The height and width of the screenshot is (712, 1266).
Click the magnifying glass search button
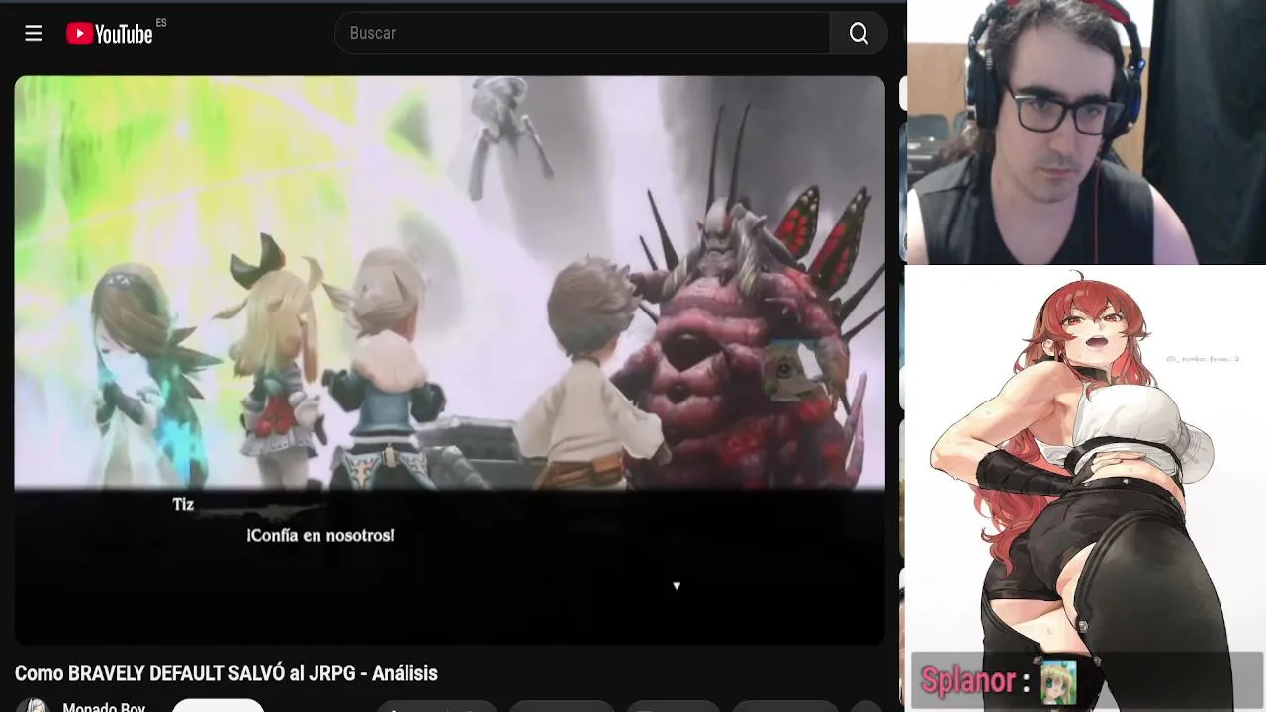click(859, 34)
